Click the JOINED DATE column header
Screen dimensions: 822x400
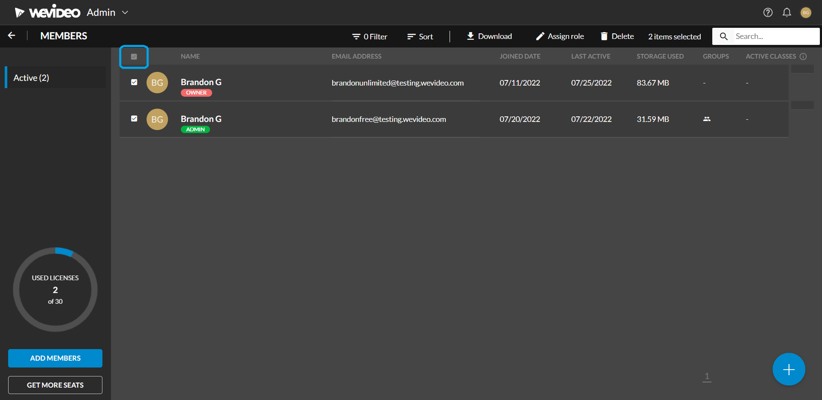click(x=520, y=56)
